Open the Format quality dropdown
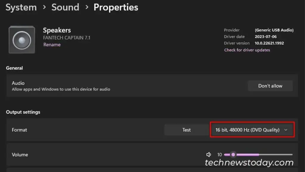 tap(252, 130)
